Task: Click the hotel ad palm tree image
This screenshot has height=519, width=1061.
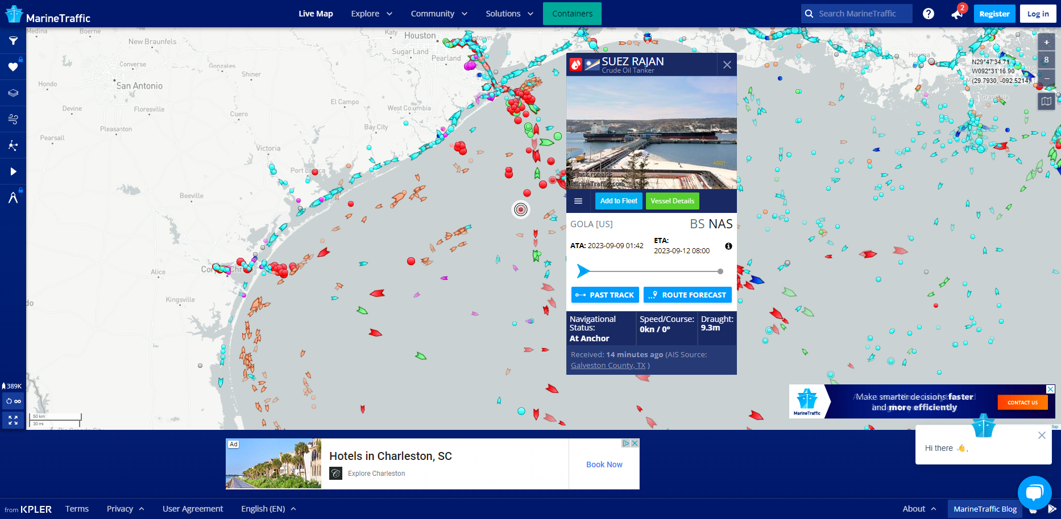Action: tap(273, 464)
